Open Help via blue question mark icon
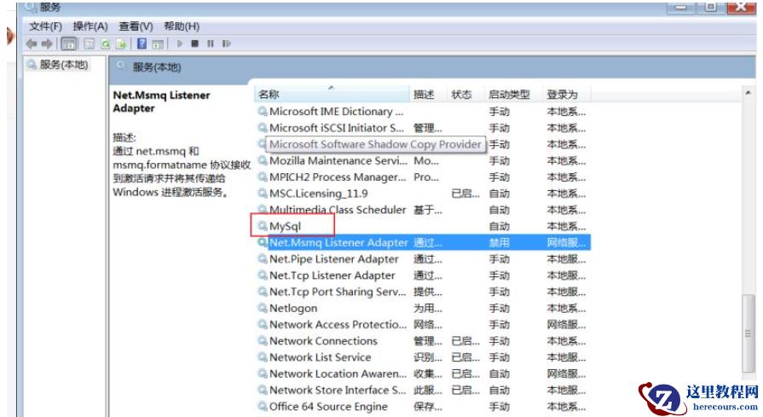The width and height of the screenshot is (763, 417). (x=142, y=43)
